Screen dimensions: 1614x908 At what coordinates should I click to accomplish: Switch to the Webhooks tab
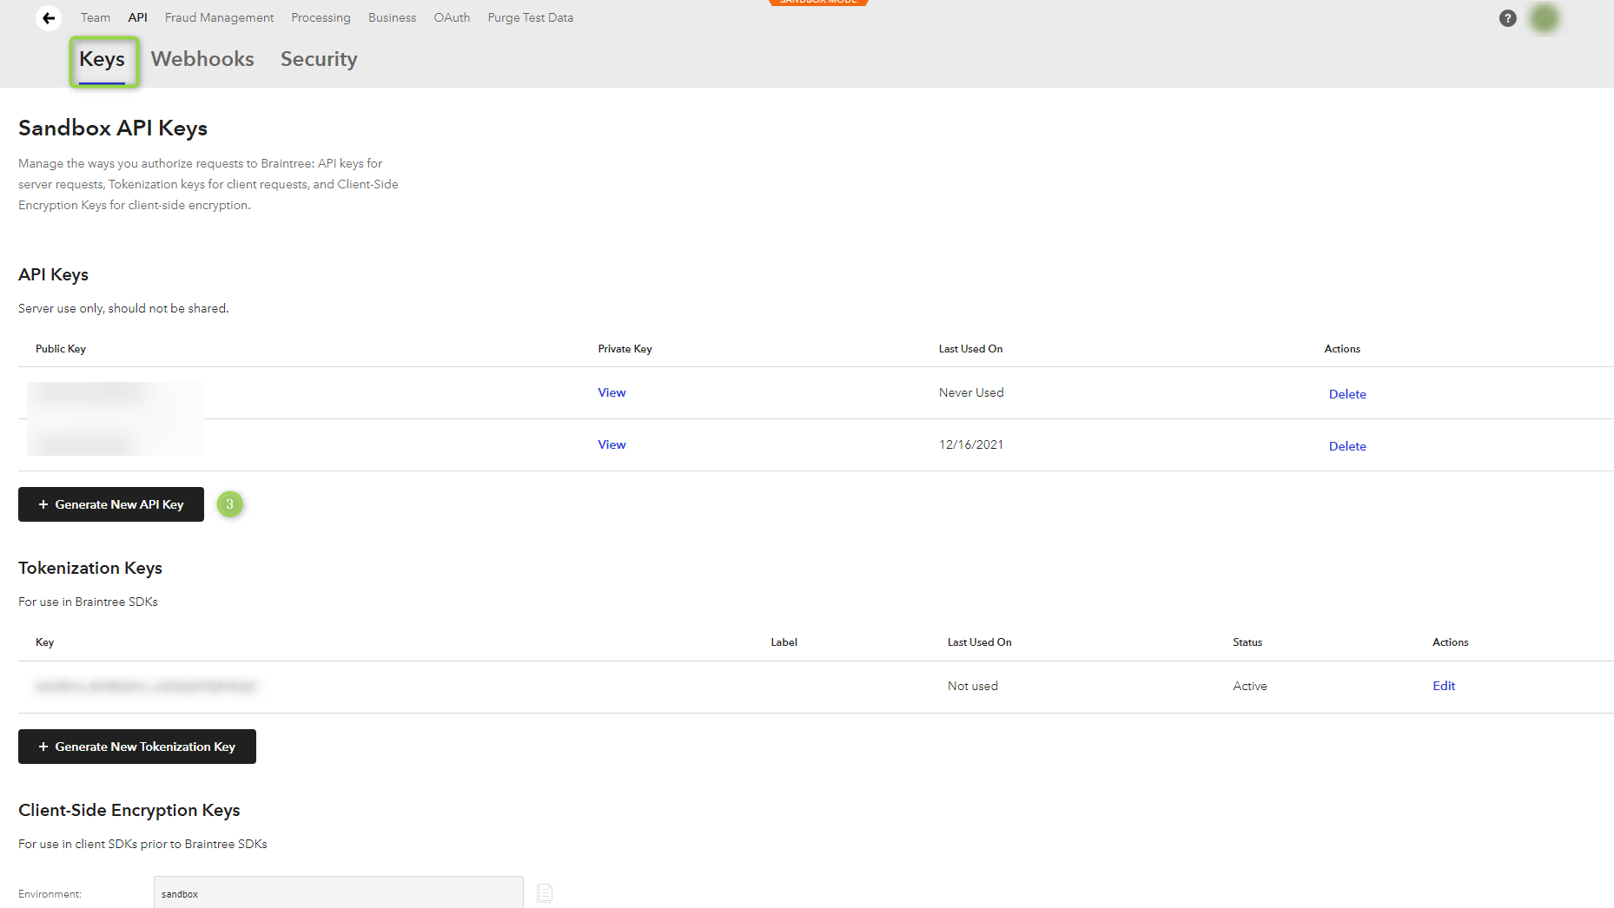(x=202, y=59)
